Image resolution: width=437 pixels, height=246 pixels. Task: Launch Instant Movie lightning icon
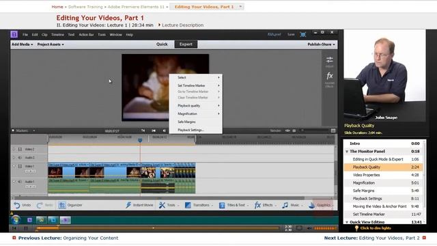point(128,205)
